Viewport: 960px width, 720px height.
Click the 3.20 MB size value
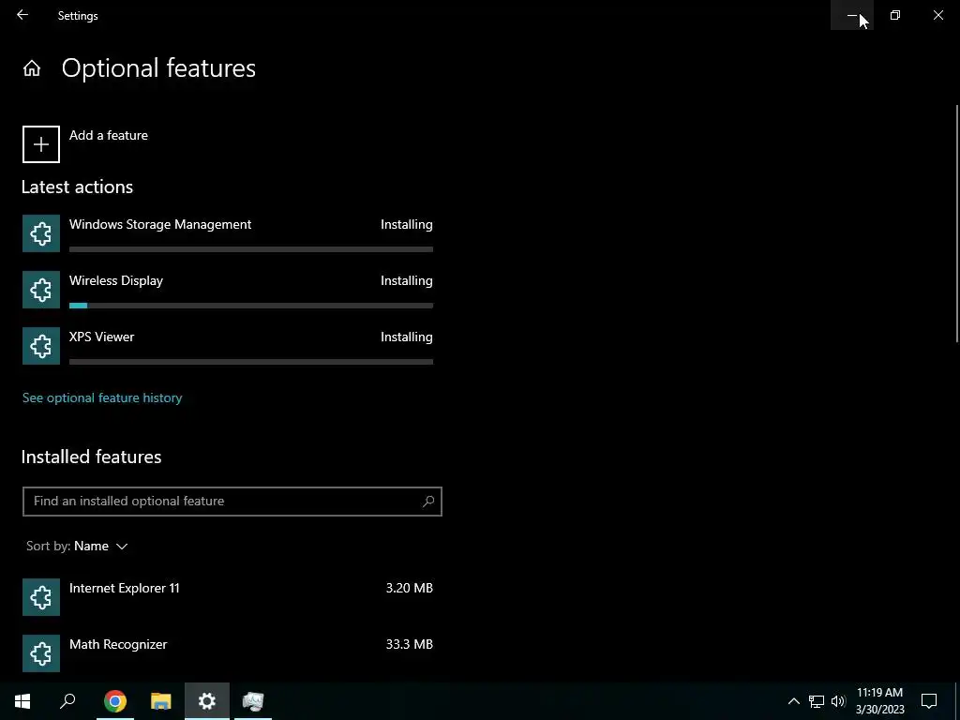point(409,589)
